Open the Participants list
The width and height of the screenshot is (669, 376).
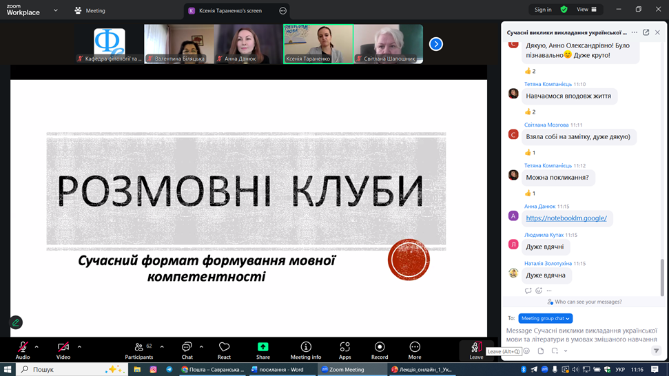tap(139, 350)
